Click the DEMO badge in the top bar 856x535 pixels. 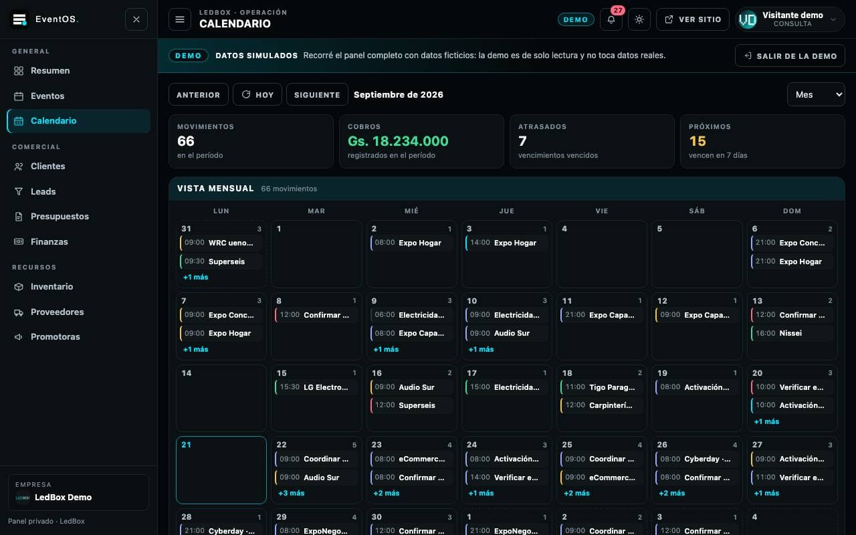click(576, 19)
